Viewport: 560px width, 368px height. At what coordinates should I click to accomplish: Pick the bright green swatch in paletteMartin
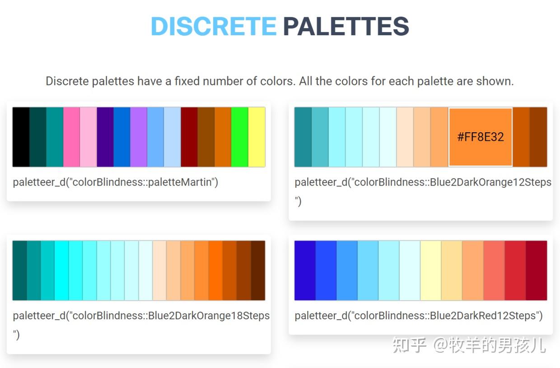pyautogui.click(x=240, y=137)
